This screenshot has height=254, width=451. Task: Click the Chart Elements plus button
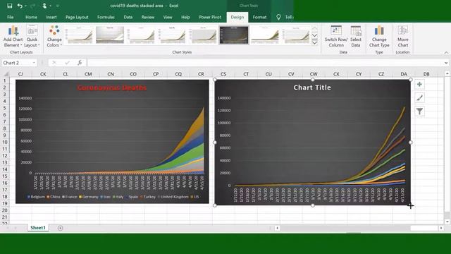point(419,85)
